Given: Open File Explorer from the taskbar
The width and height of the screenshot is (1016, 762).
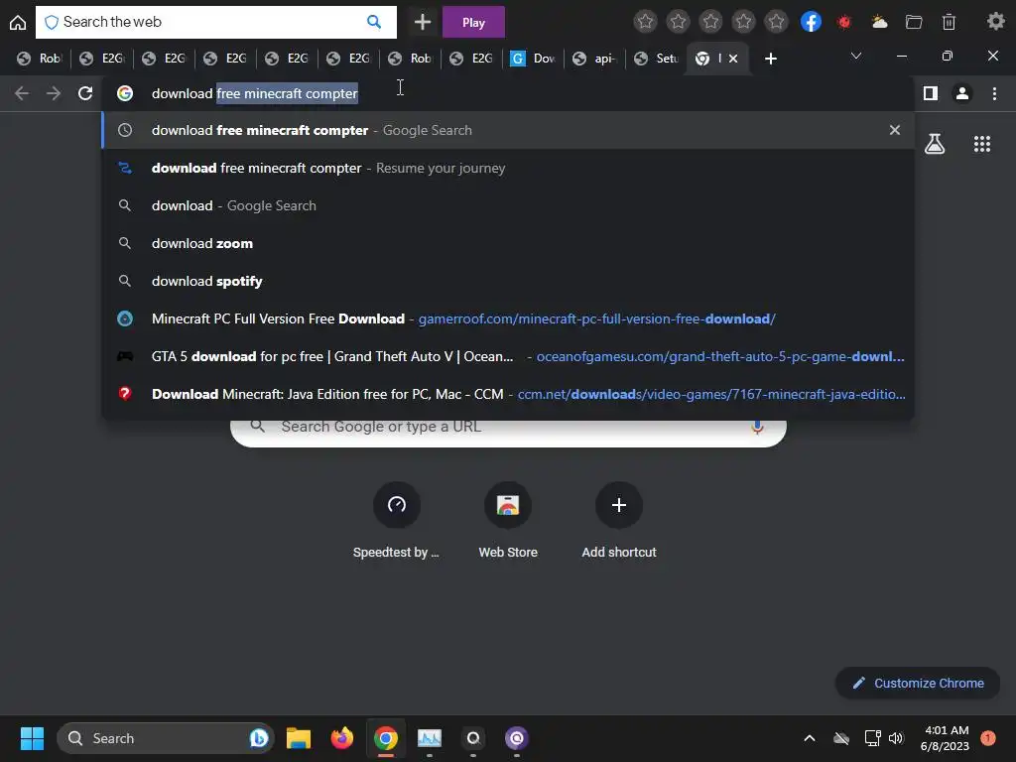Looking at the screenshot, I should pyautogui.click(x=299, y=738).
